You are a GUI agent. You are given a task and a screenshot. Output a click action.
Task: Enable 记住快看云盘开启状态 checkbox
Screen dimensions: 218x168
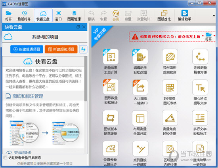pos(6,158)
